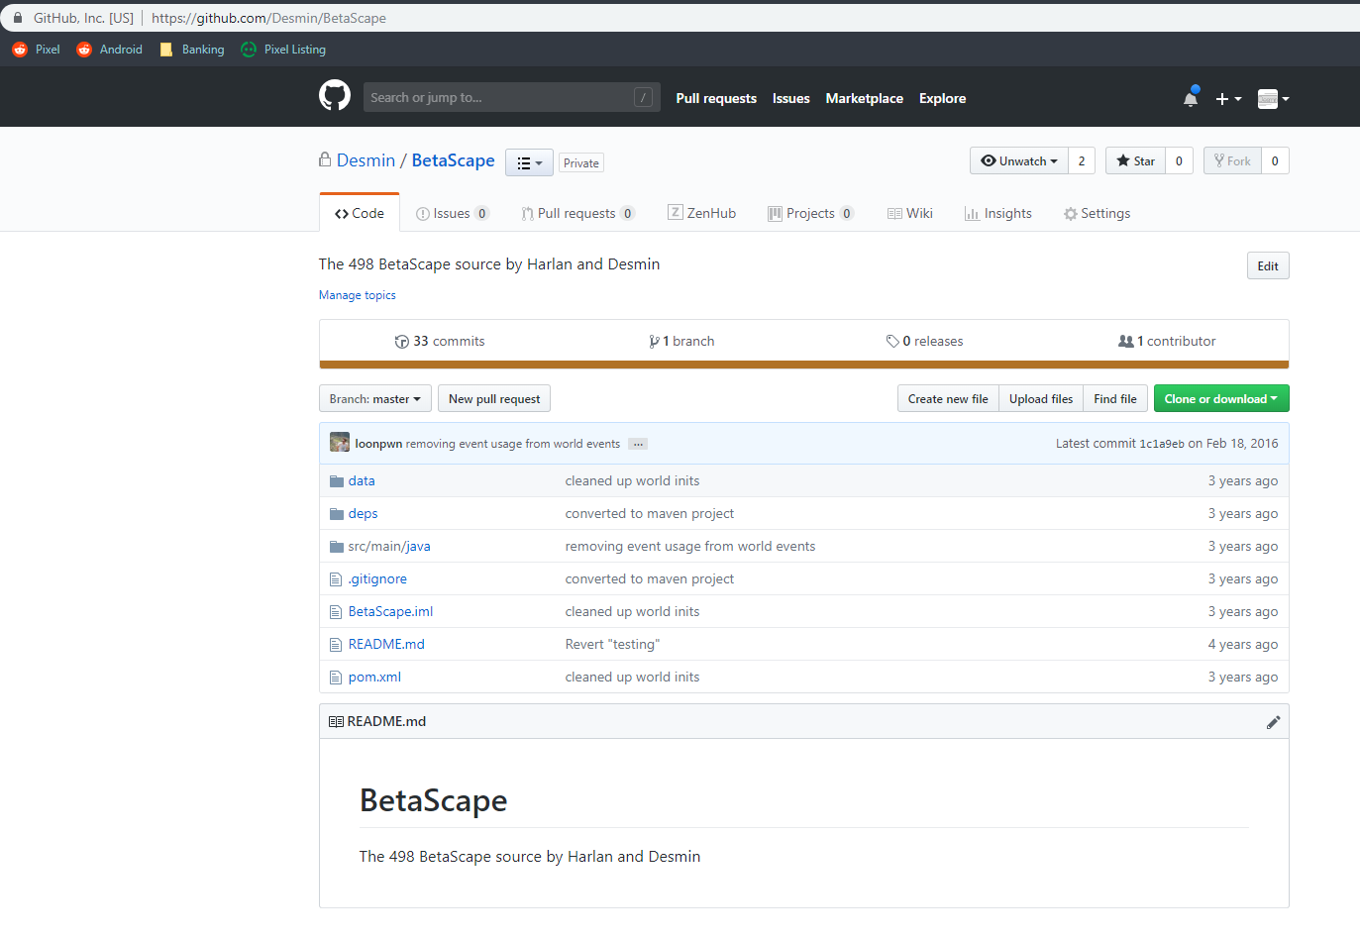Open Marketplace in the top navigation
The height and width of the screenshot is (941, 1360).
click(865, 98)
